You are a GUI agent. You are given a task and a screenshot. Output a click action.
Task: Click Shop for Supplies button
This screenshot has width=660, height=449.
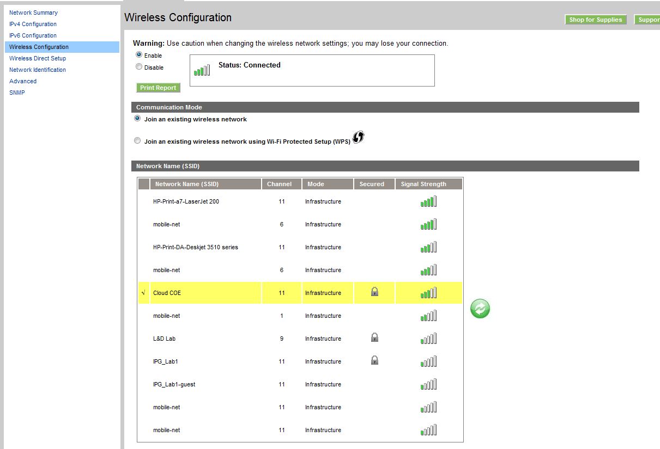click(x=596, y=20)
